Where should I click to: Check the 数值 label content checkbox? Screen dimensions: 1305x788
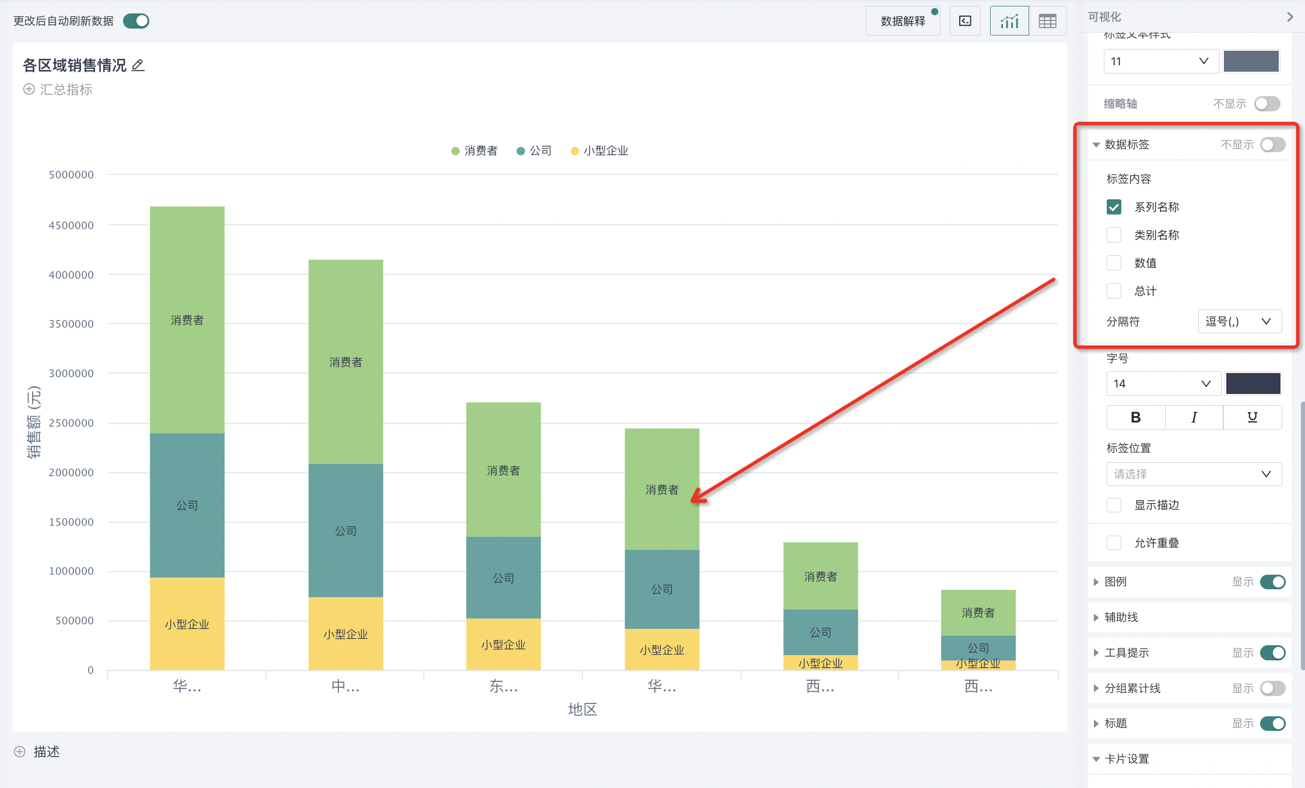pyautogui.click(x=1114, y=263)
